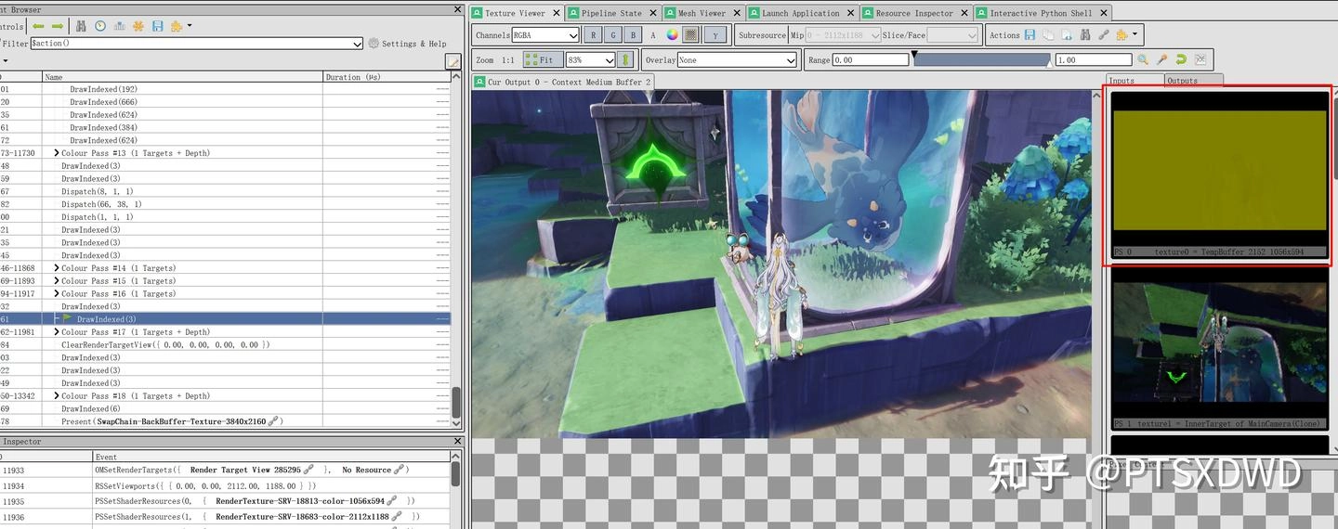This screenshot has height=529, width=1338.
Task: Toggle the G channel button
Action: [613, 34]
